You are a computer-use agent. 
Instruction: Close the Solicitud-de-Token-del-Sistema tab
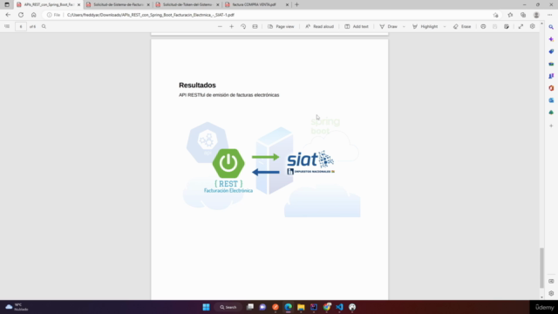218,4
